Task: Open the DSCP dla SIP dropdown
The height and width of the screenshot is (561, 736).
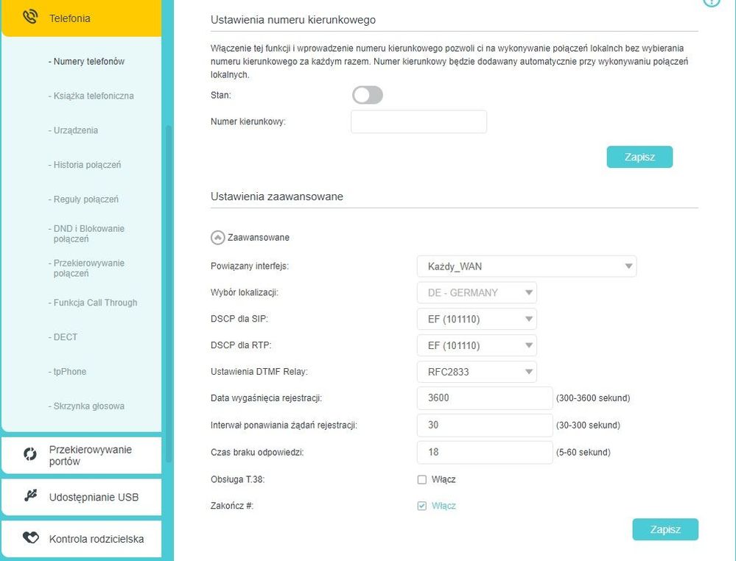Action: [477, 319]
